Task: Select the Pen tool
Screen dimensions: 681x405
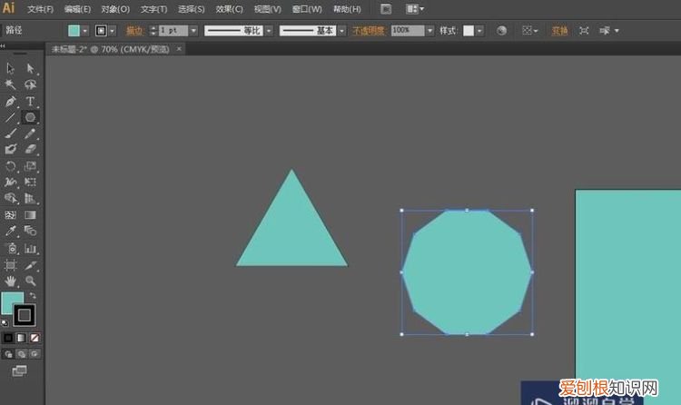Action: 11,101
